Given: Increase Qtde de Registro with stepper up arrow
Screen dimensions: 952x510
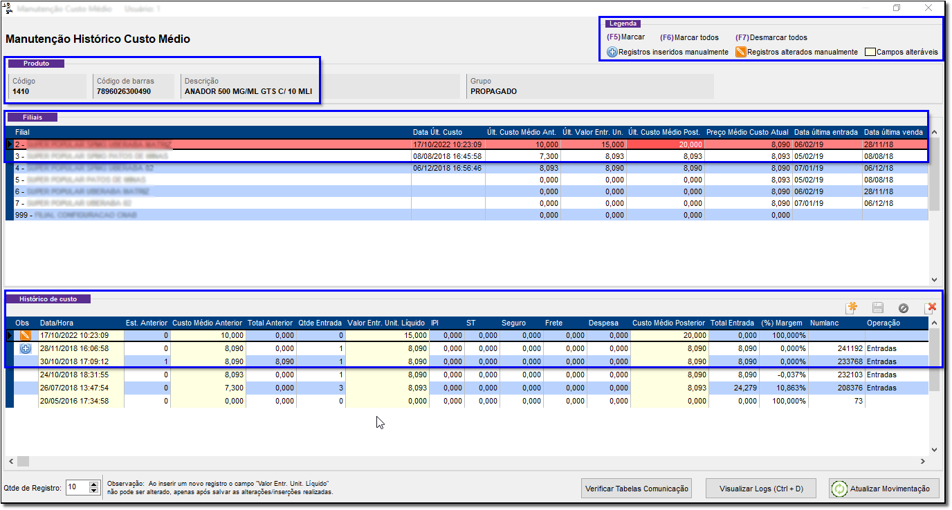Looking at the screenshot, I should point(94,484).
